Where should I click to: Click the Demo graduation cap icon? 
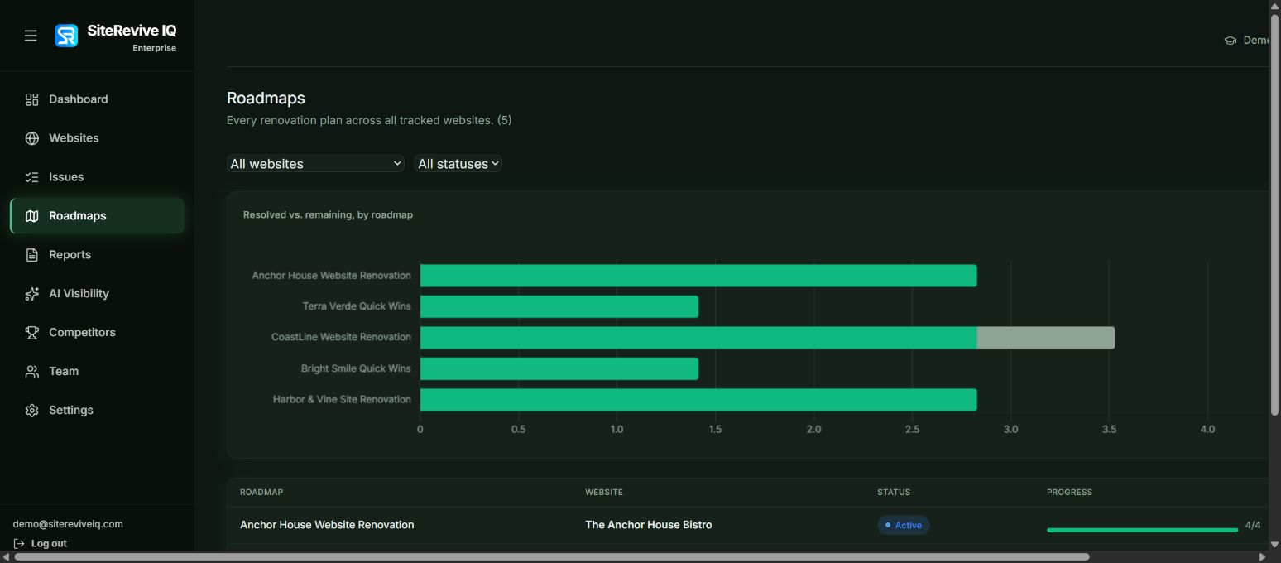[1231, 41]
